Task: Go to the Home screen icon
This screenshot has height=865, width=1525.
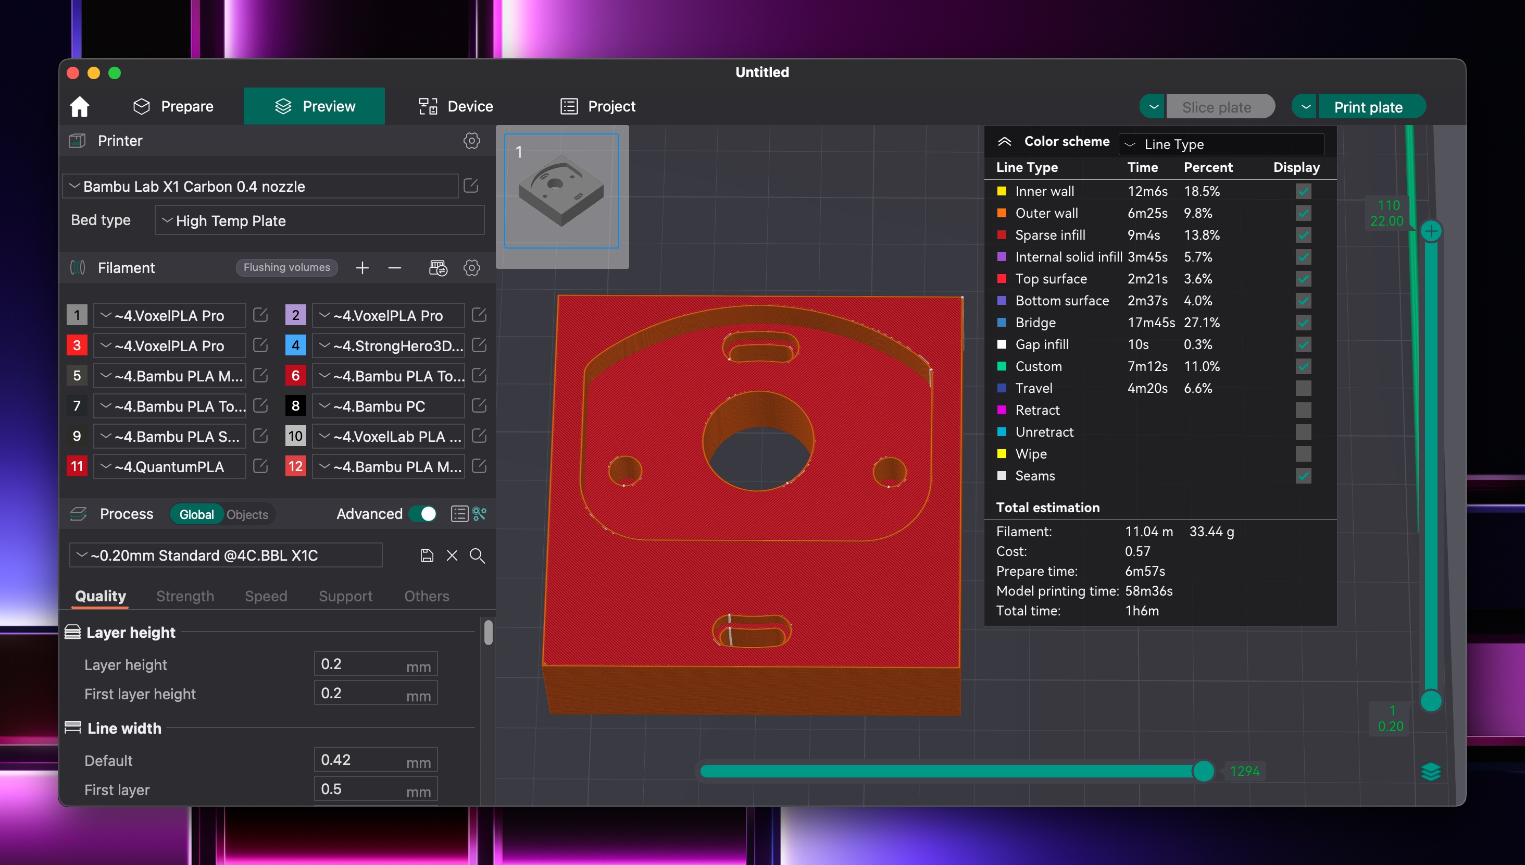Action: coord(79,106)
